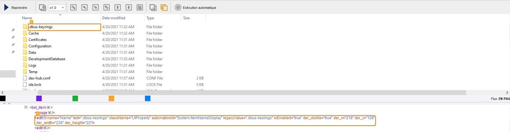Click the down-right arrow icon left of the up arrow
Viewport: 510px width, 132px height.
107,8
